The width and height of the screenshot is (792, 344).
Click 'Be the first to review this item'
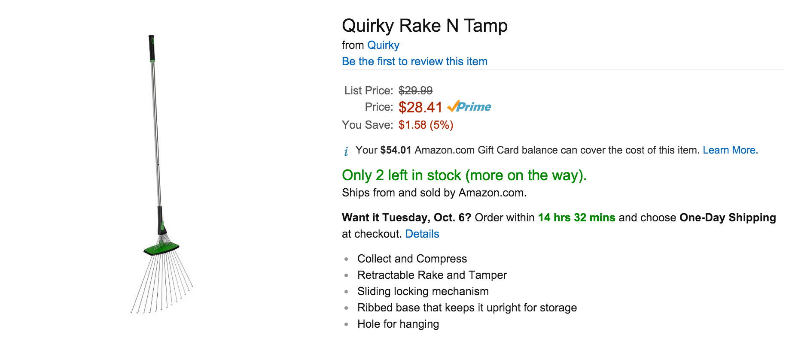point(414,61)
